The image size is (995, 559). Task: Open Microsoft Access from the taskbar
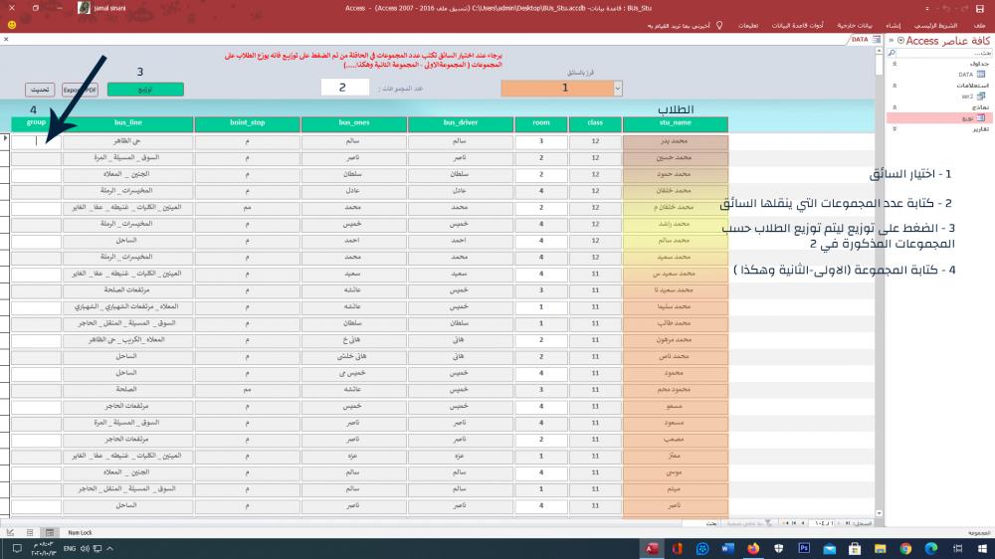[x=652, y=548]
